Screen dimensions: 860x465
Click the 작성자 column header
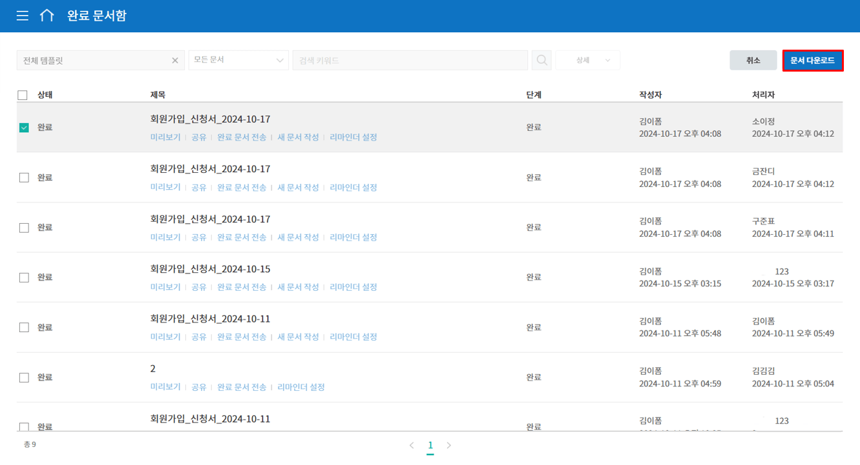pos(651,95)
